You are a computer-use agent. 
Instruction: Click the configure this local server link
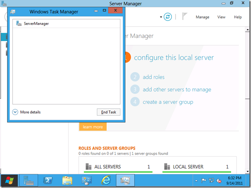(174, 57)
